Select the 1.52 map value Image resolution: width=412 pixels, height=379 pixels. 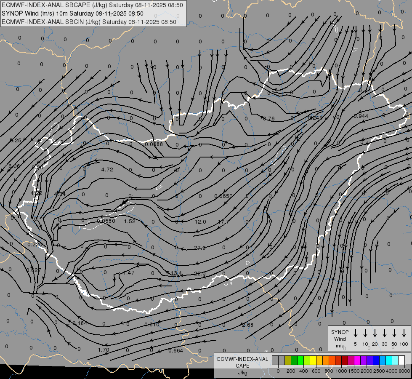click(130, 222)
